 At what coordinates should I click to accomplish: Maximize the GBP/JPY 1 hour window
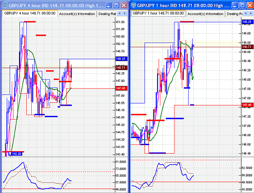(242, 6)
